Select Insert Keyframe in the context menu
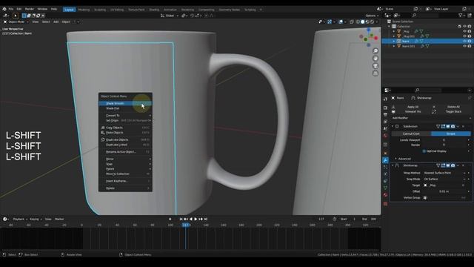474x267 pixels. pos(125,181)
